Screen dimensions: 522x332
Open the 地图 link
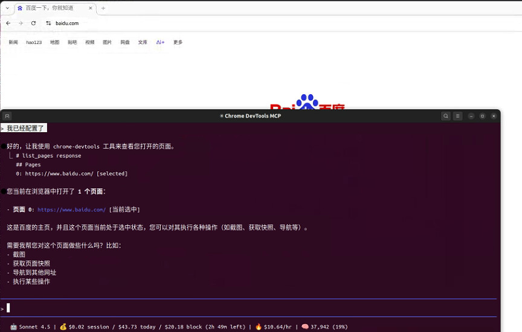point(54,42)
